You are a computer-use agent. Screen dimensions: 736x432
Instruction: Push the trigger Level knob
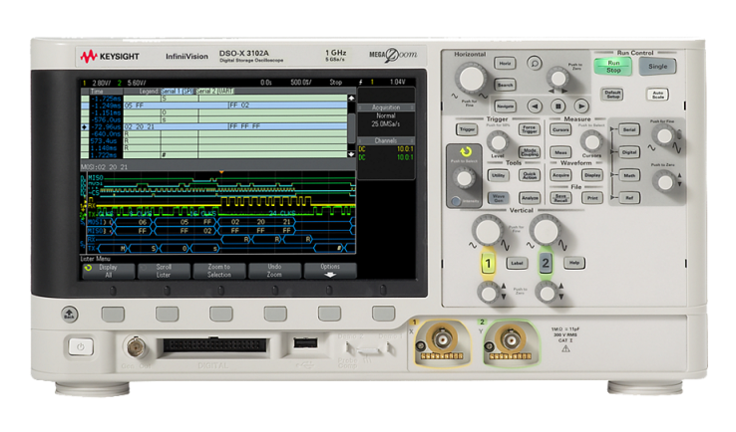pos(498,141)
